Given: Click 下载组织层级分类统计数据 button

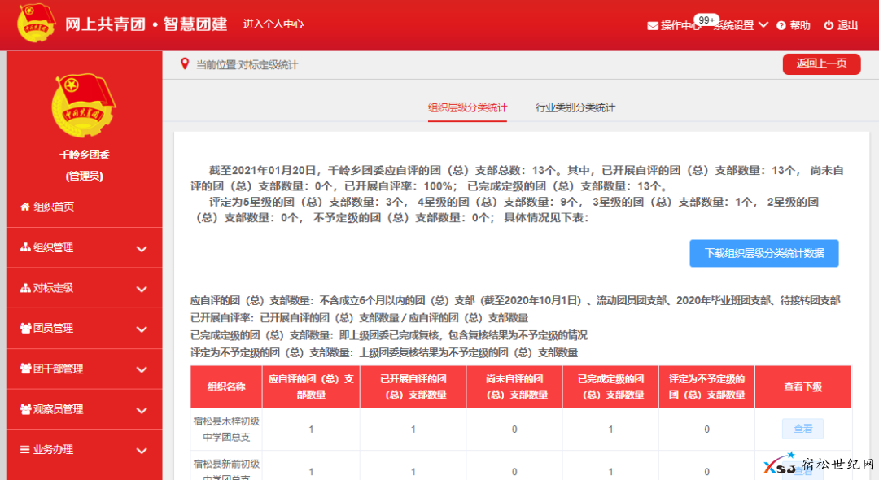Looking at the screenshot, I should point(764,253).
